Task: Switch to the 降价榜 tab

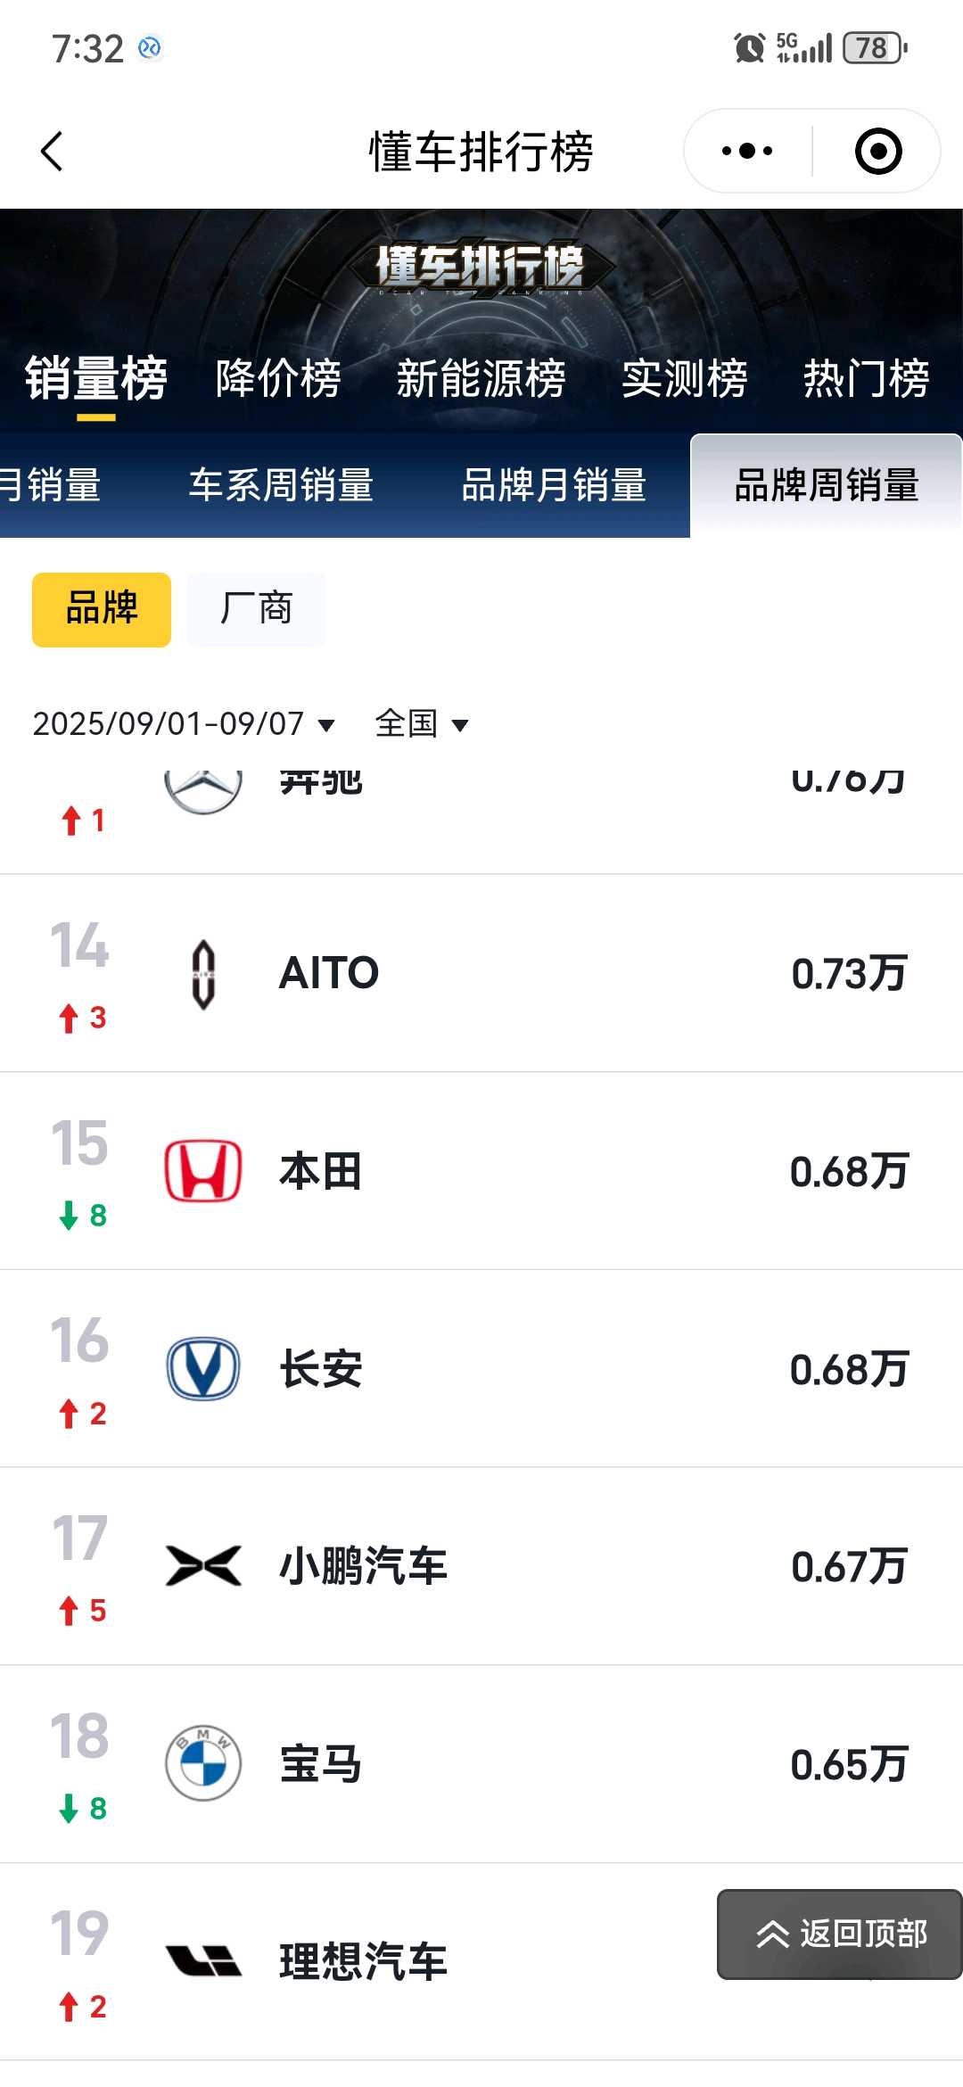Action: (x=278, y=378)
